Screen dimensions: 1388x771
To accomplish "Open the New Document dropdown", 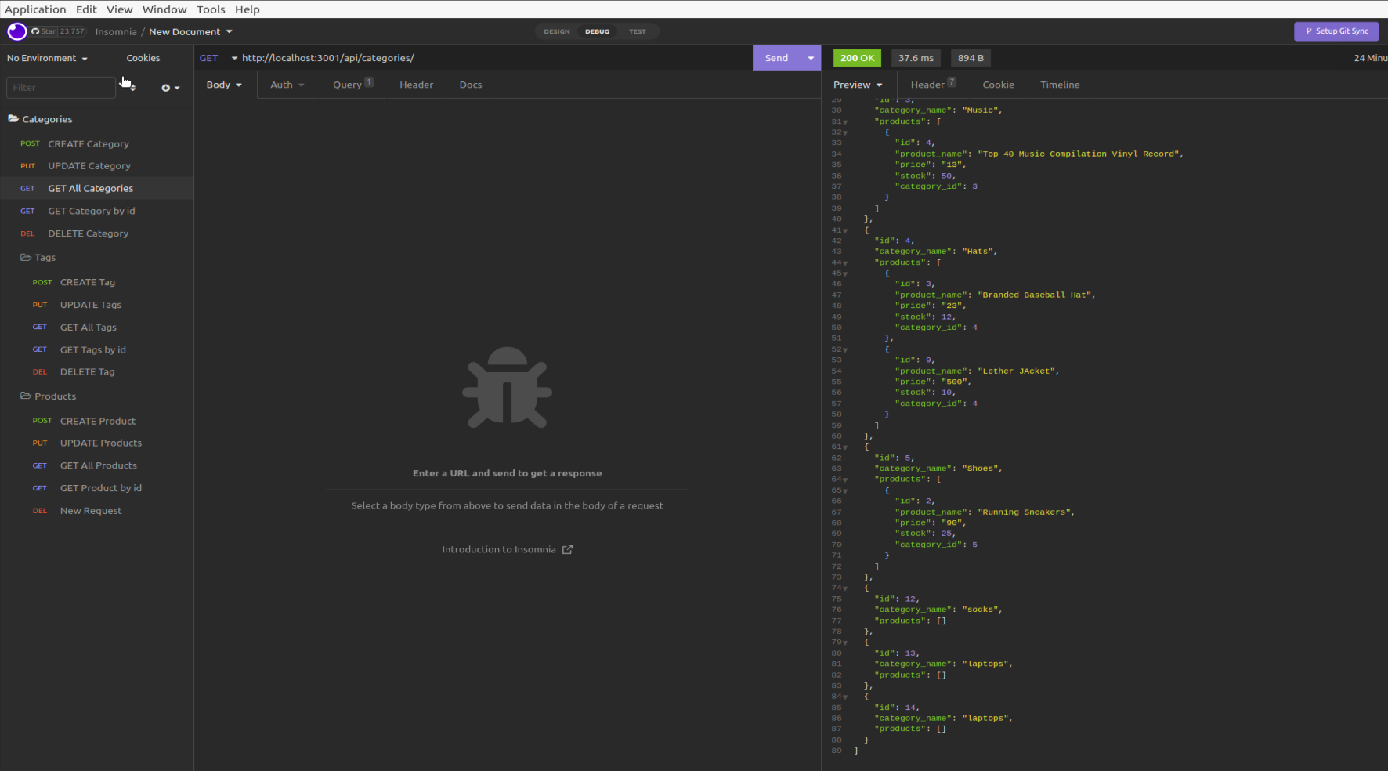I will coord(190,31).
